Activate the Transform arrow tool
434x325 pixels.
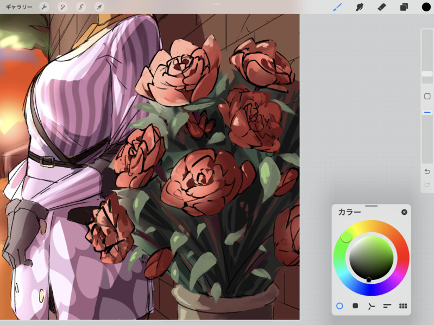[x=99, y=7]
